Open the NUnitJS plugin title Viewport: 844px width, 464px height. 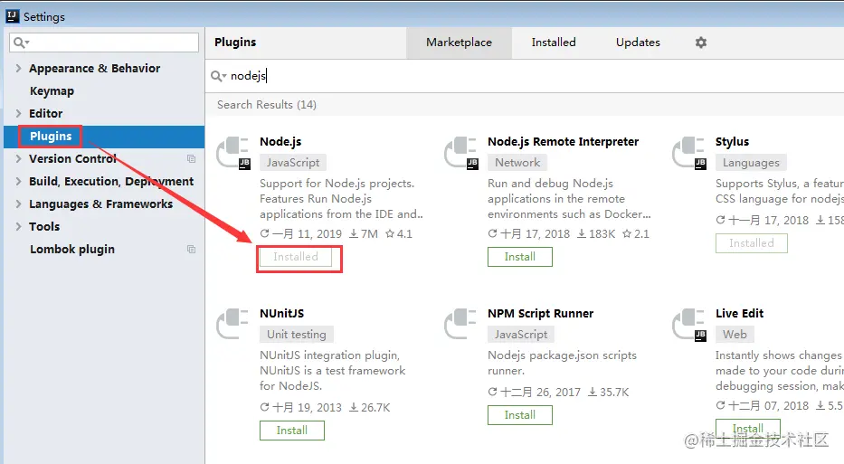pyautogui.click(x=281, y=313)
